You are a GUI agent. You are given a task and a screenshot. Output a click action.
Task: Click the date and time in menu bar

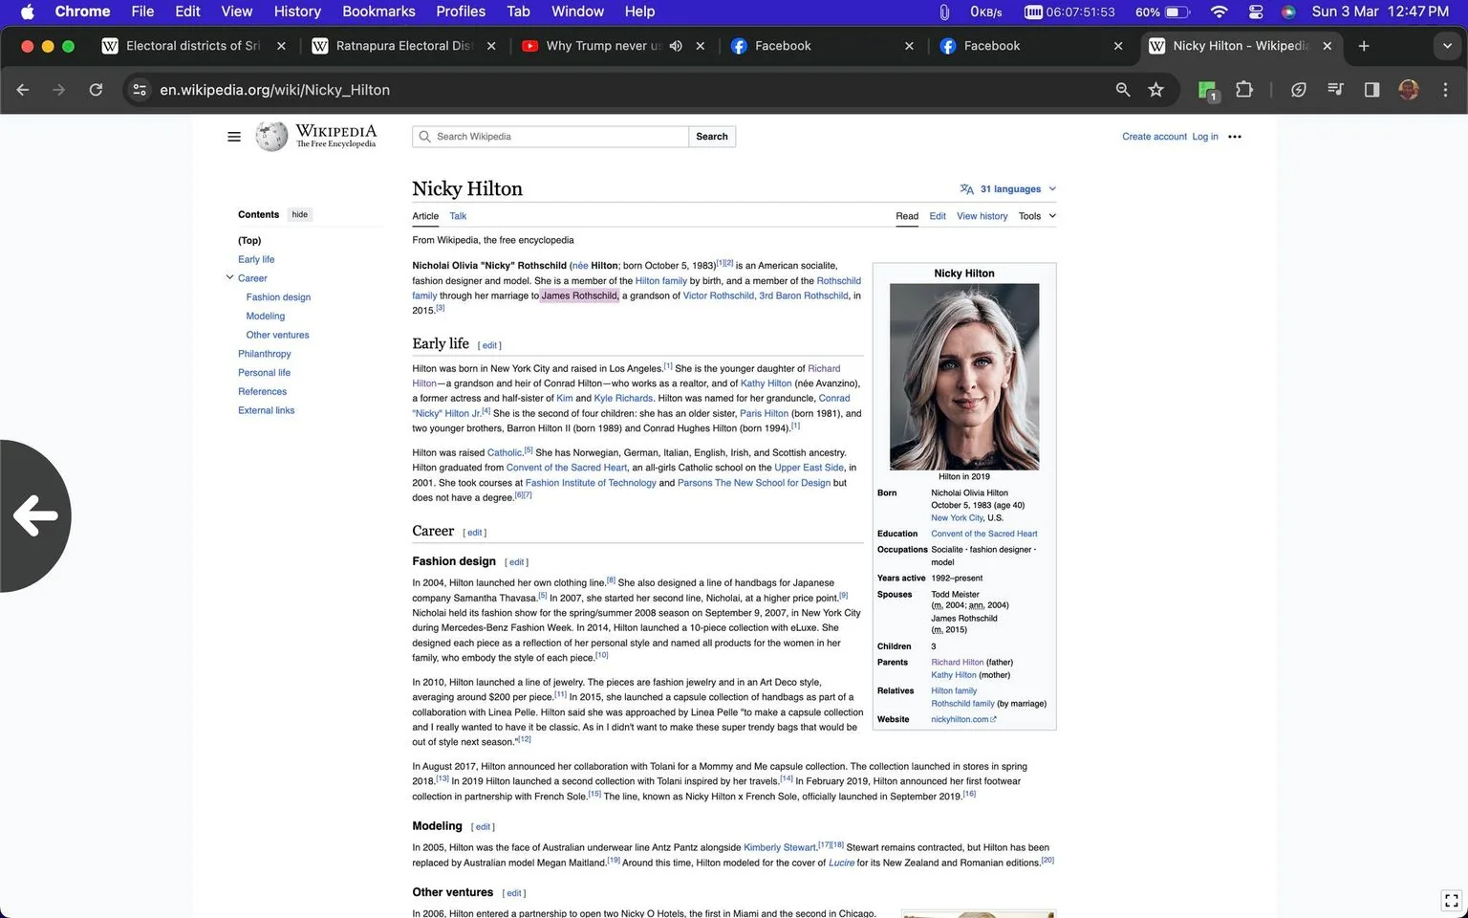[x=1380, y=11]
